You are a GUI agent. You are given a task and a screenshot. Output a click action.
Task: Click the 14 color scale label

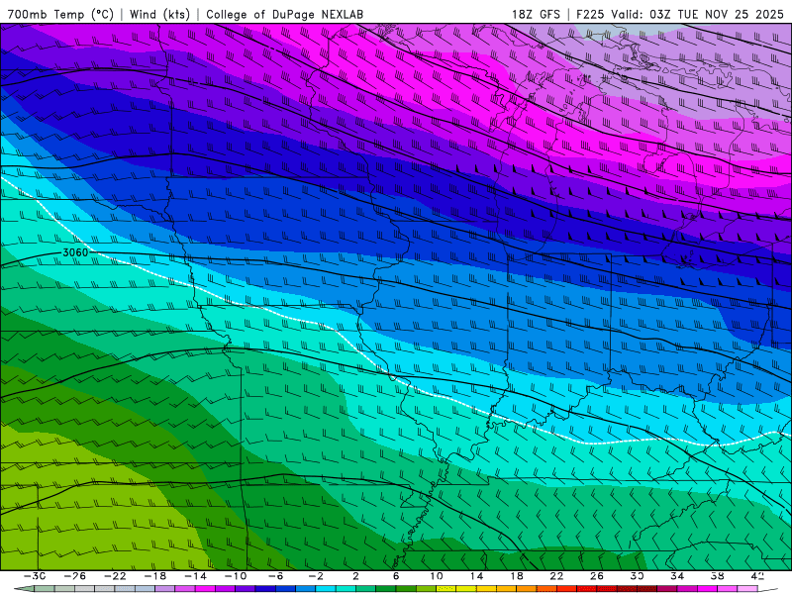(476, 576)
